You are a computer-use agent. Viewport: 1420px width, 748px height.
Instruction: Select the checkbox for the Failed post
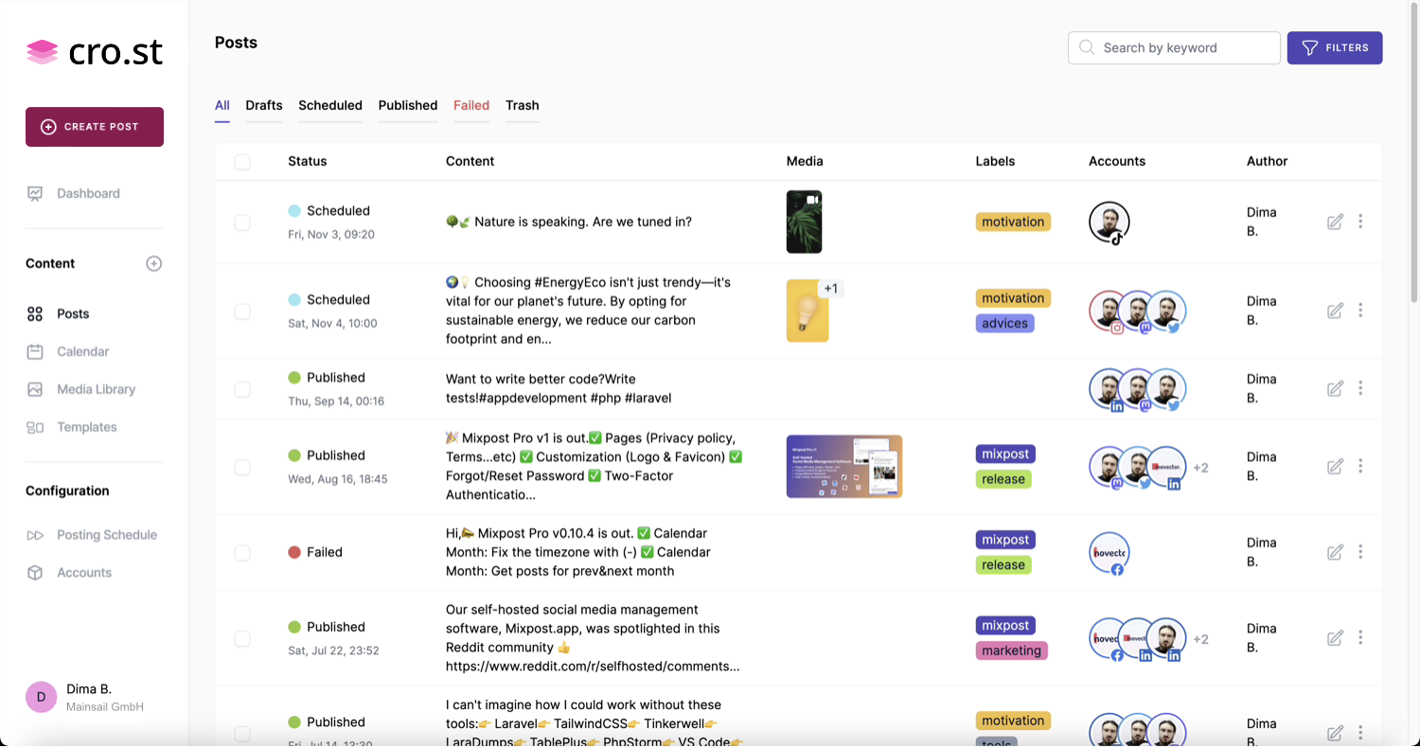[242, 553]
